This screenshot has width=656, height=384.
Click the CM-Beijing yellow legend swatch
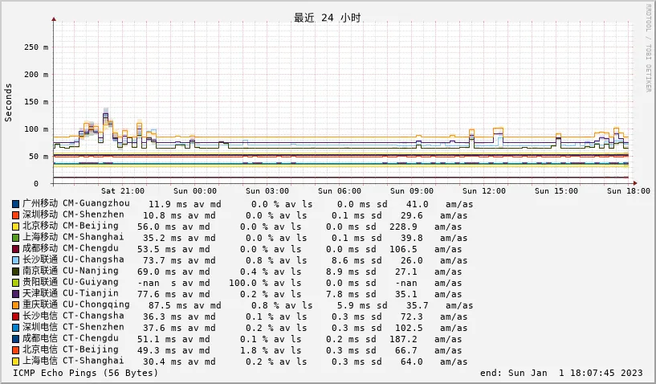[x=15, y=227]
